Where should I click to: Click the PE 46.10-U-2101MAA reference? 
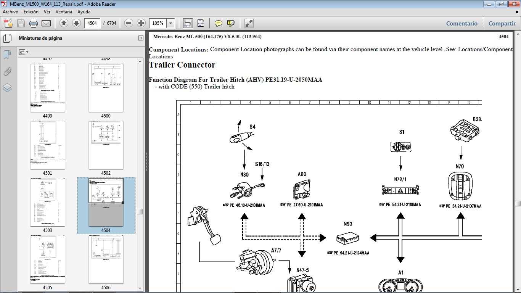coord(244,205)
